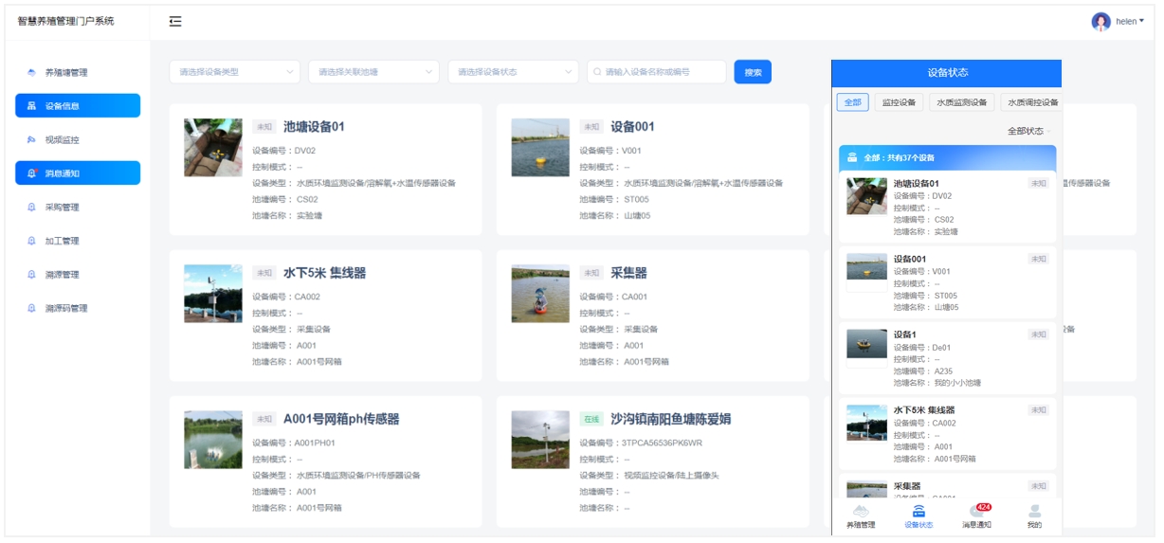
Task: Open 设备001 thumbnail in mobile panel
Action: click(x=866, y=266)
